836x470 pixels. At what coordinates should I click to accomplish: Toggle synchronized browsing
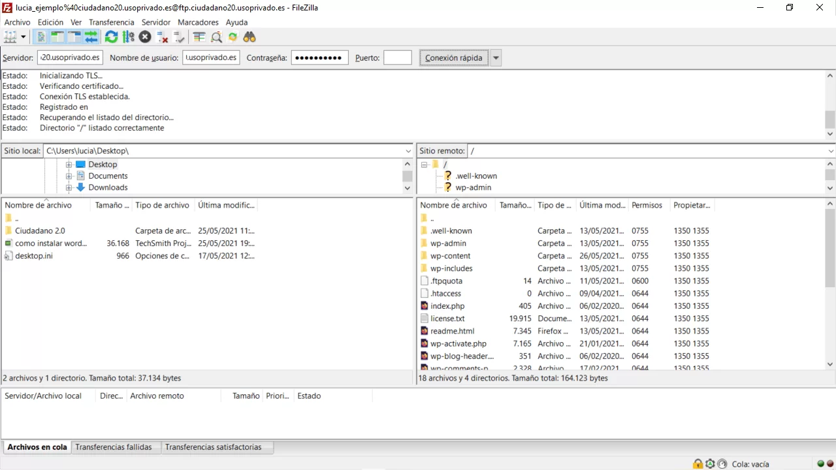[233, 37]
